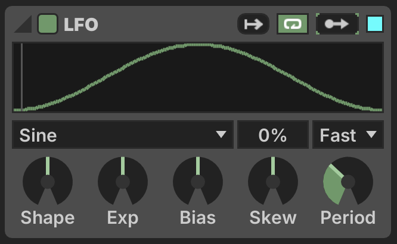Click the sine waveform display
This screenshot has width=397, height=244.
click(x=198, y=77)
